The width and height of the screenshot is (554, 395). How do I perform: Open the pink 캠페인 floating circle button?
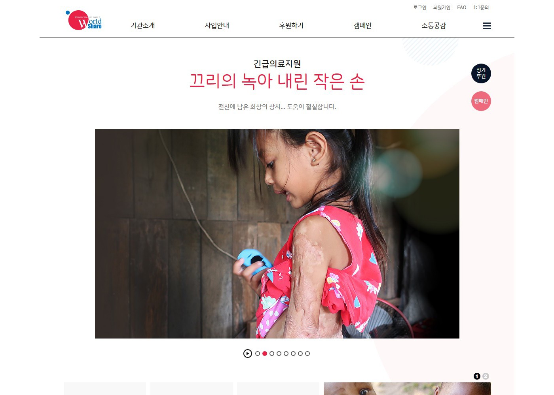pos(481,101)
